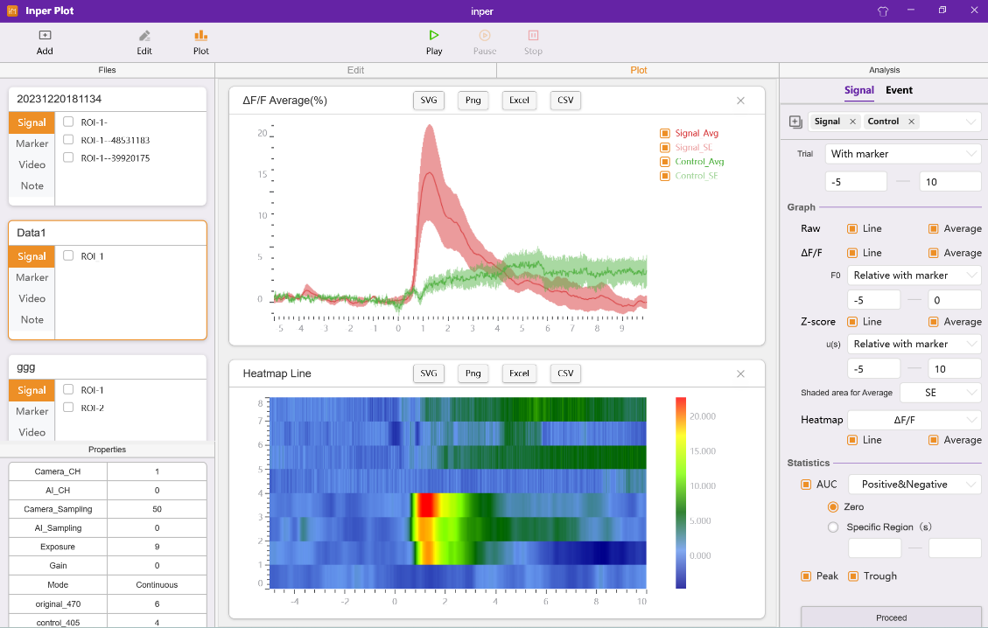Click the Proceed button
Image resolution: width=988 pixels, height=628 pixels.
point(891,618)
